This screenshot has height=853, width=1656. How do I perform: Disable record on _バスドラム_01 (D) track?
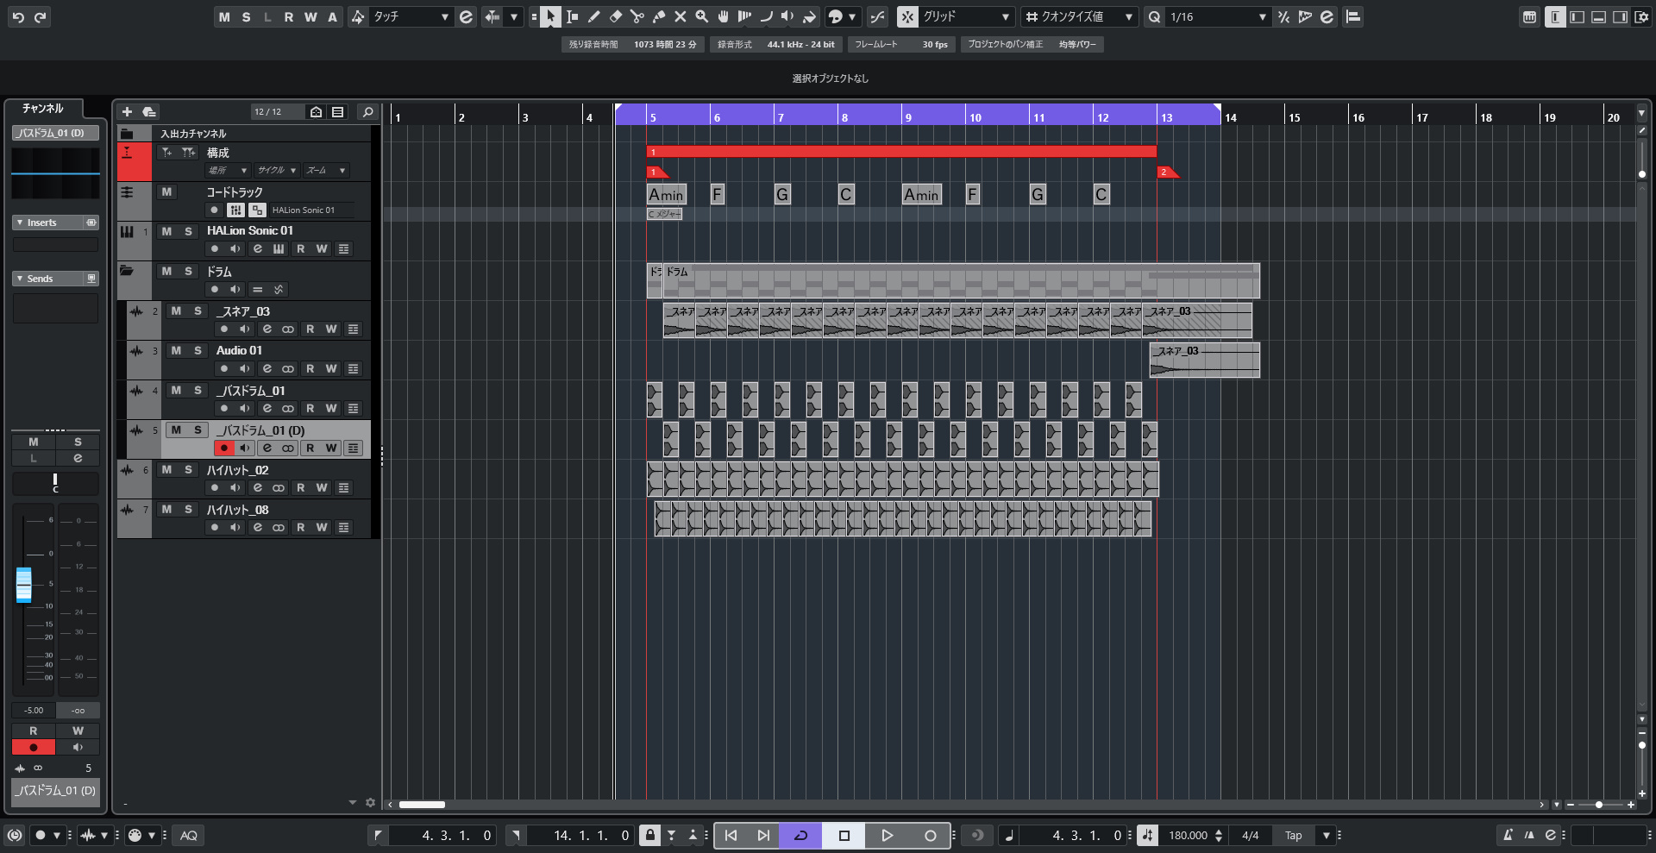coord(224,448)
